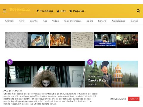This screenshot has width=143, height=107.
Task: Select the Sport category
Action: click(90, 21)
